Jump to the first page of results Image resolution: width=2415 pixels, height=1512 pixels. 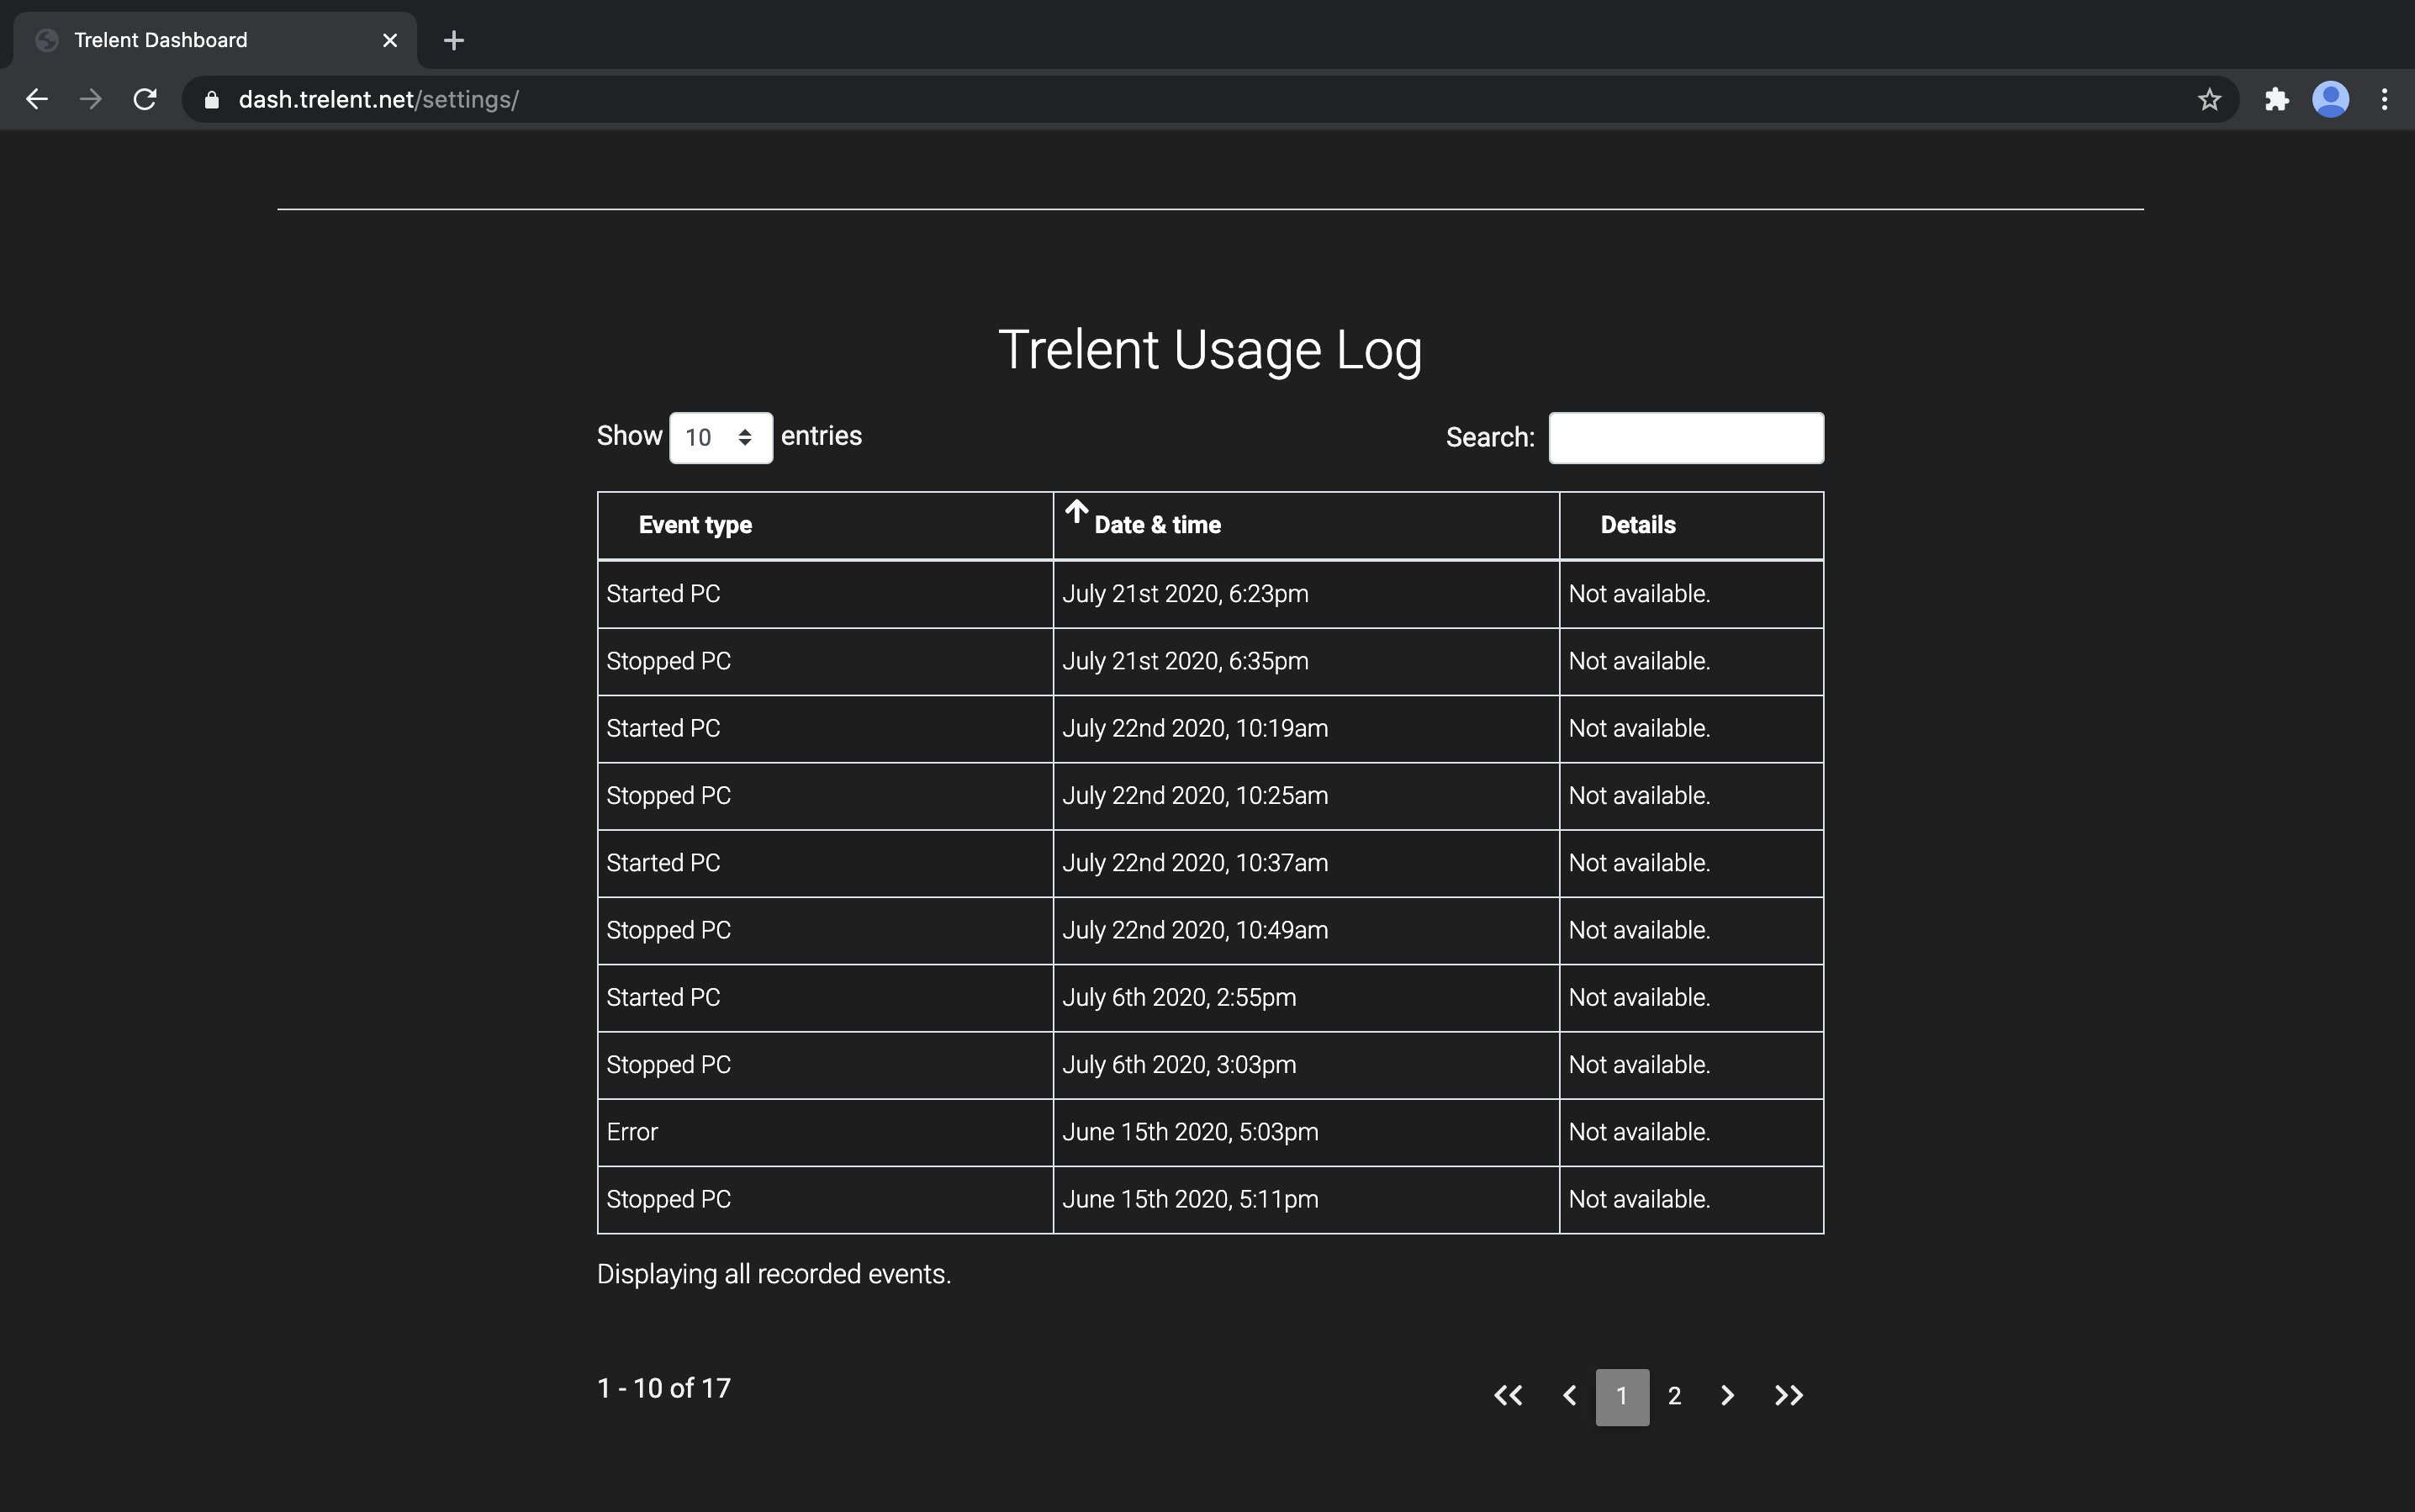click(x=1508, y=1395)
